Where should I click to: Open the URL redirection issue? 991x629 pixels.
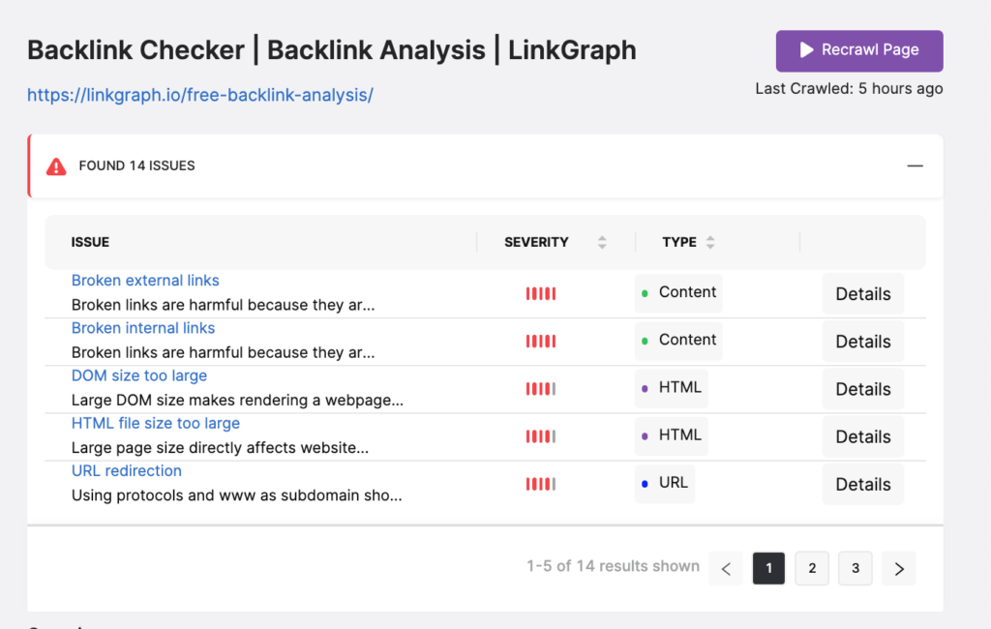[x=127, y=471]
